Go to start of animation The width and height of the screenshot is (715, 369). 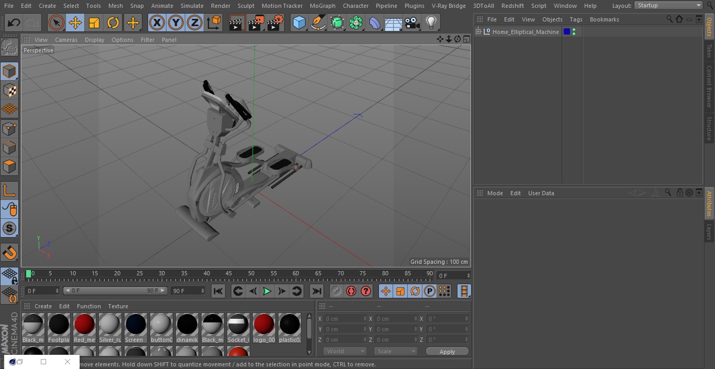tap(218, 291)
